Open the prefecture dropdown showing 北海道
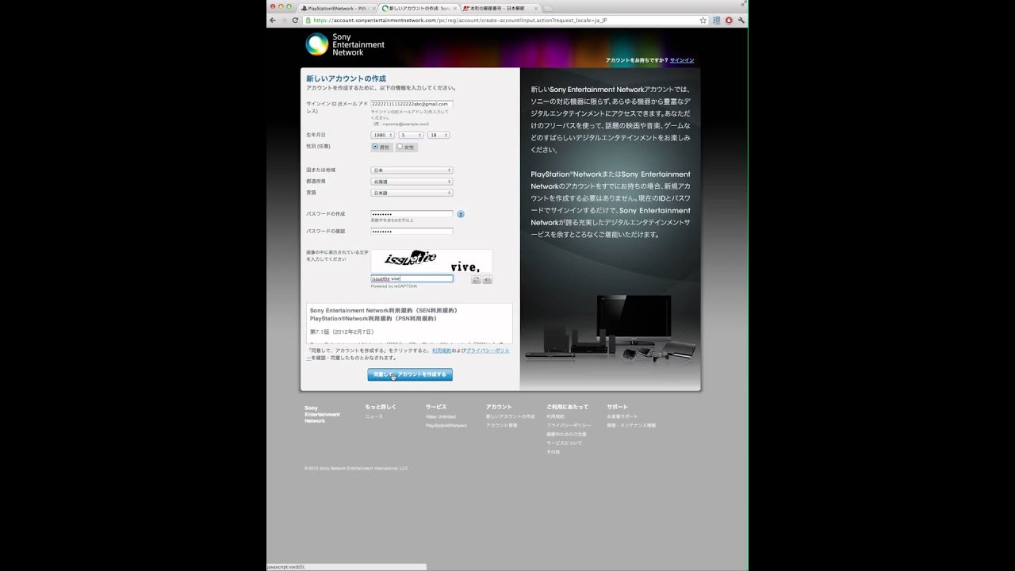The width and height of the screenshot is (1015, 571). click(x=412, y=182)
